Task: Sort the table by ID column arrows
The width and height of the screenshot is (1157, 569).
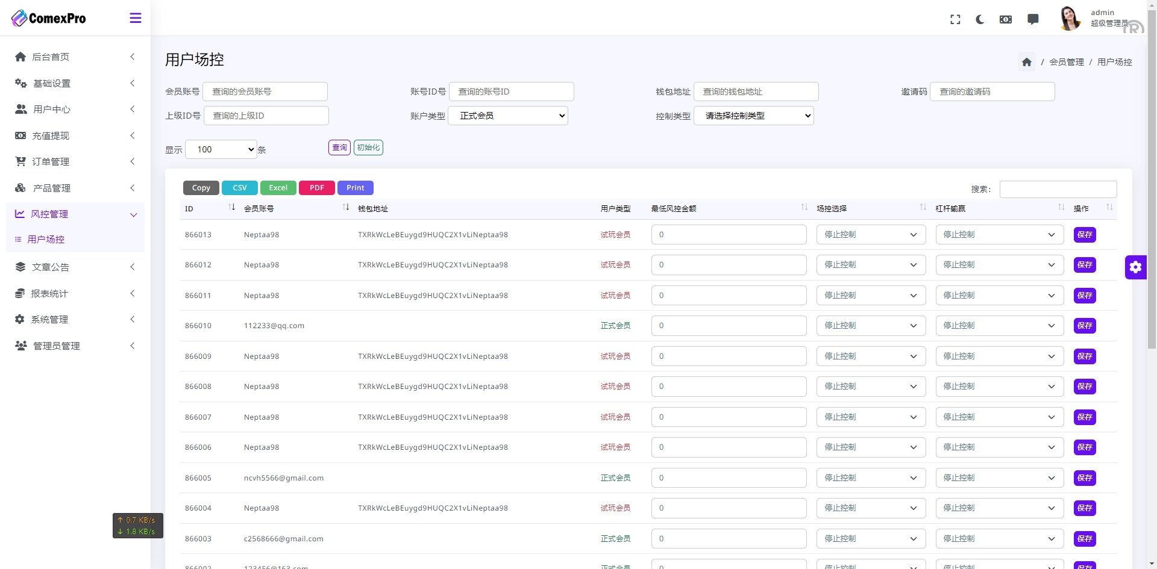Action: click(232, 207)
